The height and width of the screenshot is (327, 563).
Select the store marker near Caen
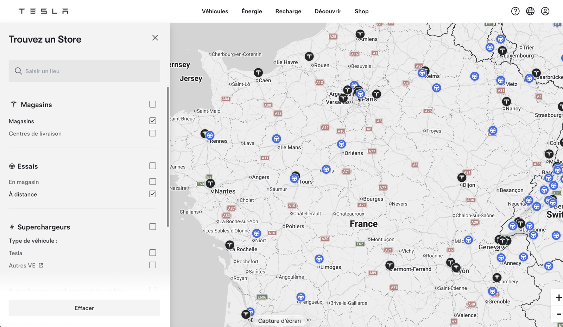tap(258, 73)
